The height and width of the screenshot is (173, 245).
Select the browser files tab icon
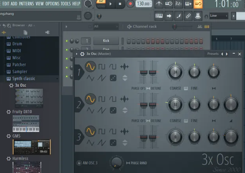pos(26,32)
